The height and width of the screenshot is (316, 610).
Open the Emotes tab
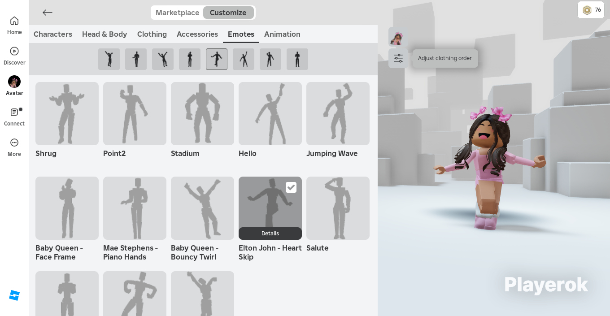(x=241, y=34)
